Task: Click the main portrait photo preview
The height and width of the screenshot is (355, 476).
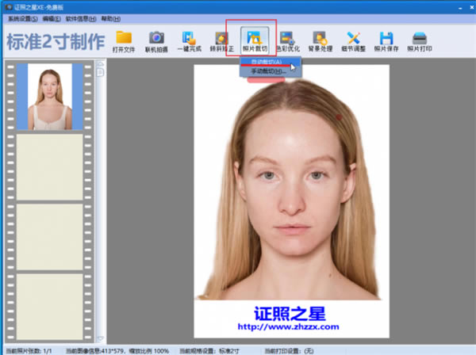Action: pyautogui.click(x=291, y=201)
